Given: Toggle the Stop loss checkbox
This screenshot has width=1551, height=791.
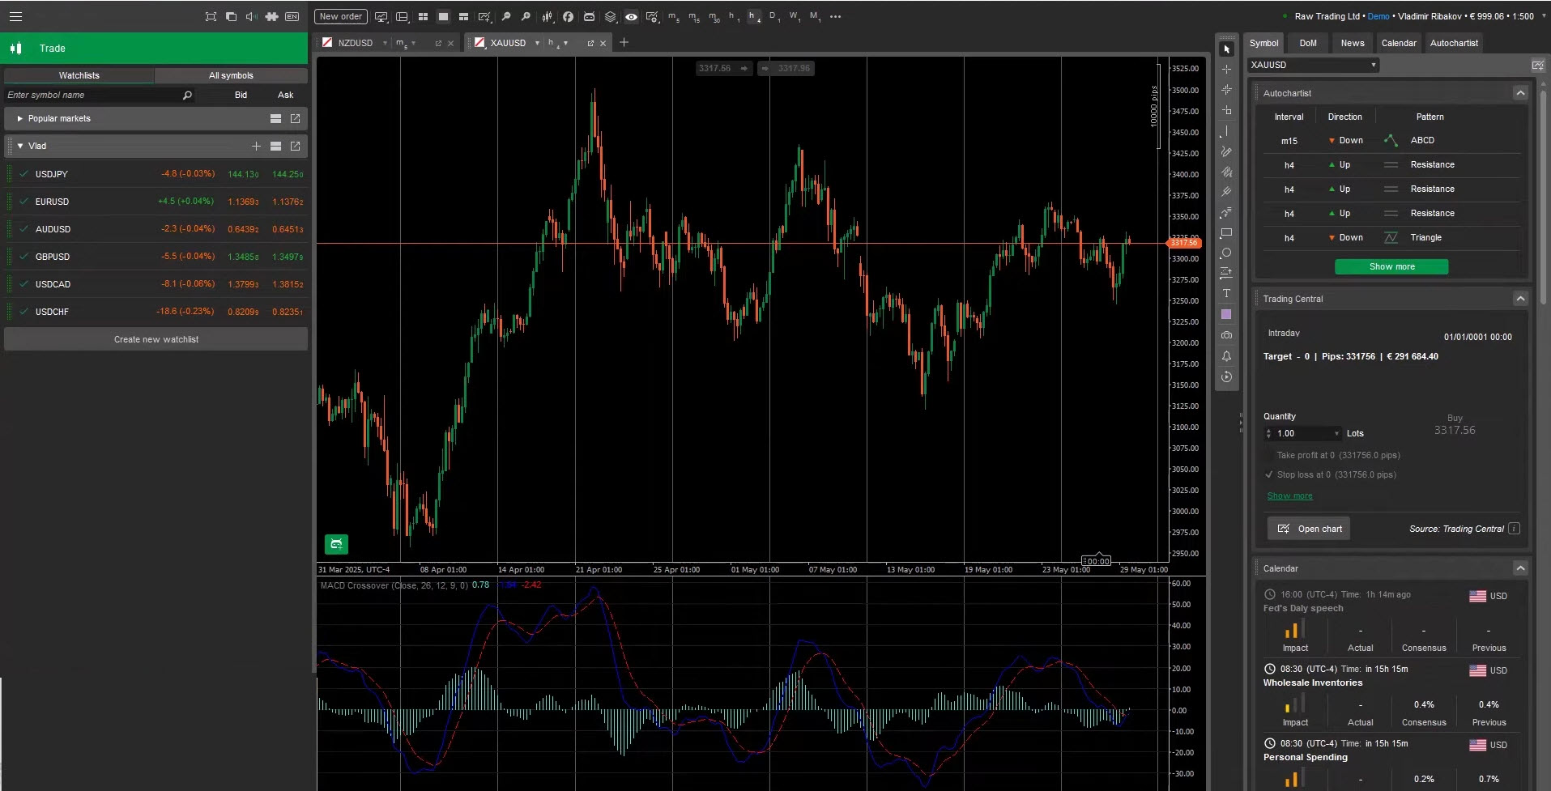Looking at the screenshot, I should click(1269, 474).
